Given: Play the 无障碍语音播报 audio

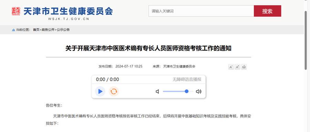Looking at the screenshot, I should [100, 91].
